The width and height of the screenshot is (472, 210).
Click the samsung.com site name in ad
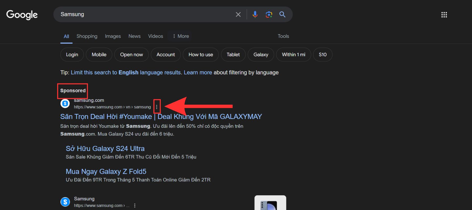click(89, 100)
